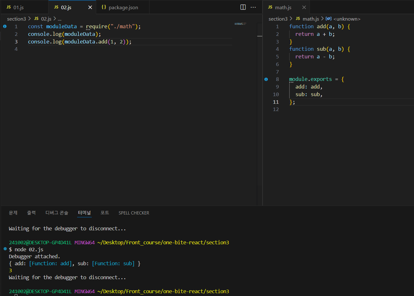
Task: Click the JS file icon on 02.js tab
Action: (56, 7)
